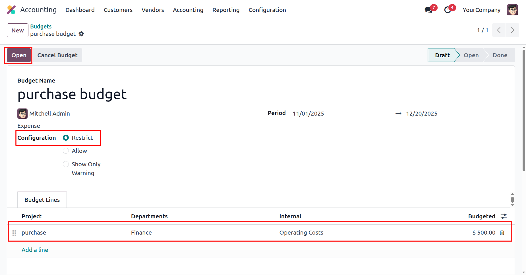Open the Customers menu
This screenshot has height=275, width=526.
click(x=118, y=10)
